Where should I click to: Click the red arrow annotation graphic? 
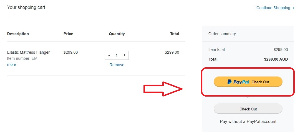pyautogui.click(x=163, y=89)
